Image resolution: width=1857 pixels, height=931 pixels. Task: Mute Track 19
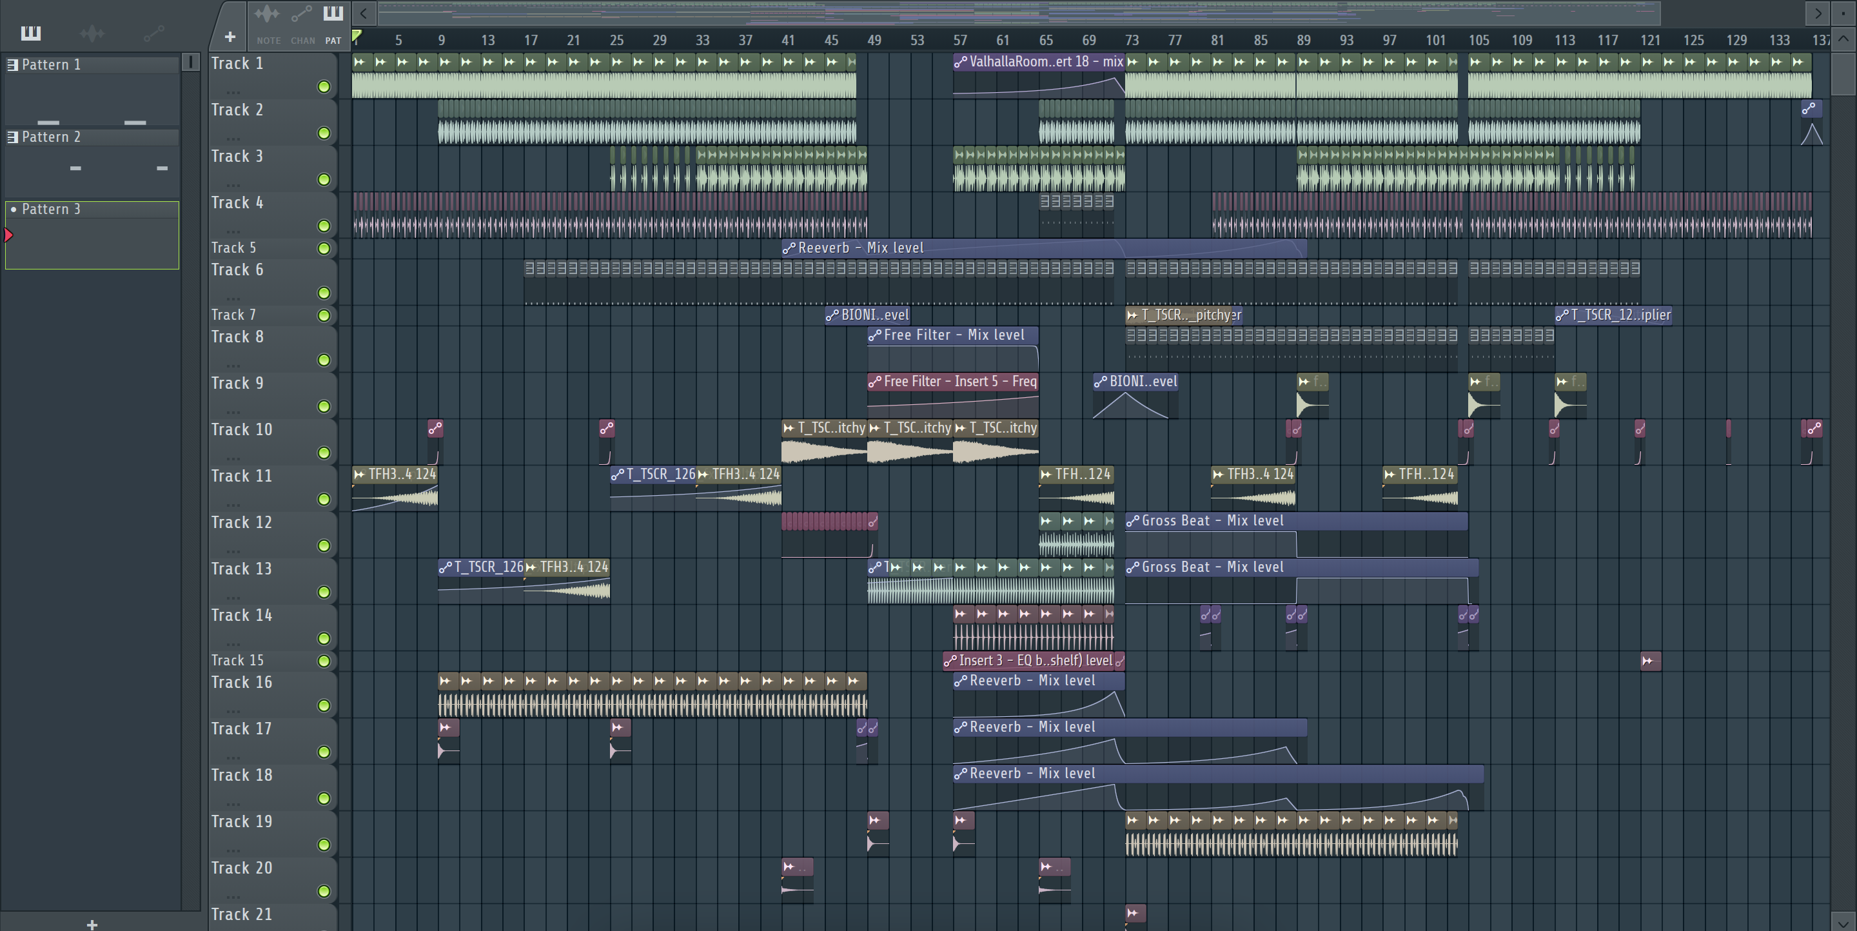pyautogui.click(x=324, y=845)
